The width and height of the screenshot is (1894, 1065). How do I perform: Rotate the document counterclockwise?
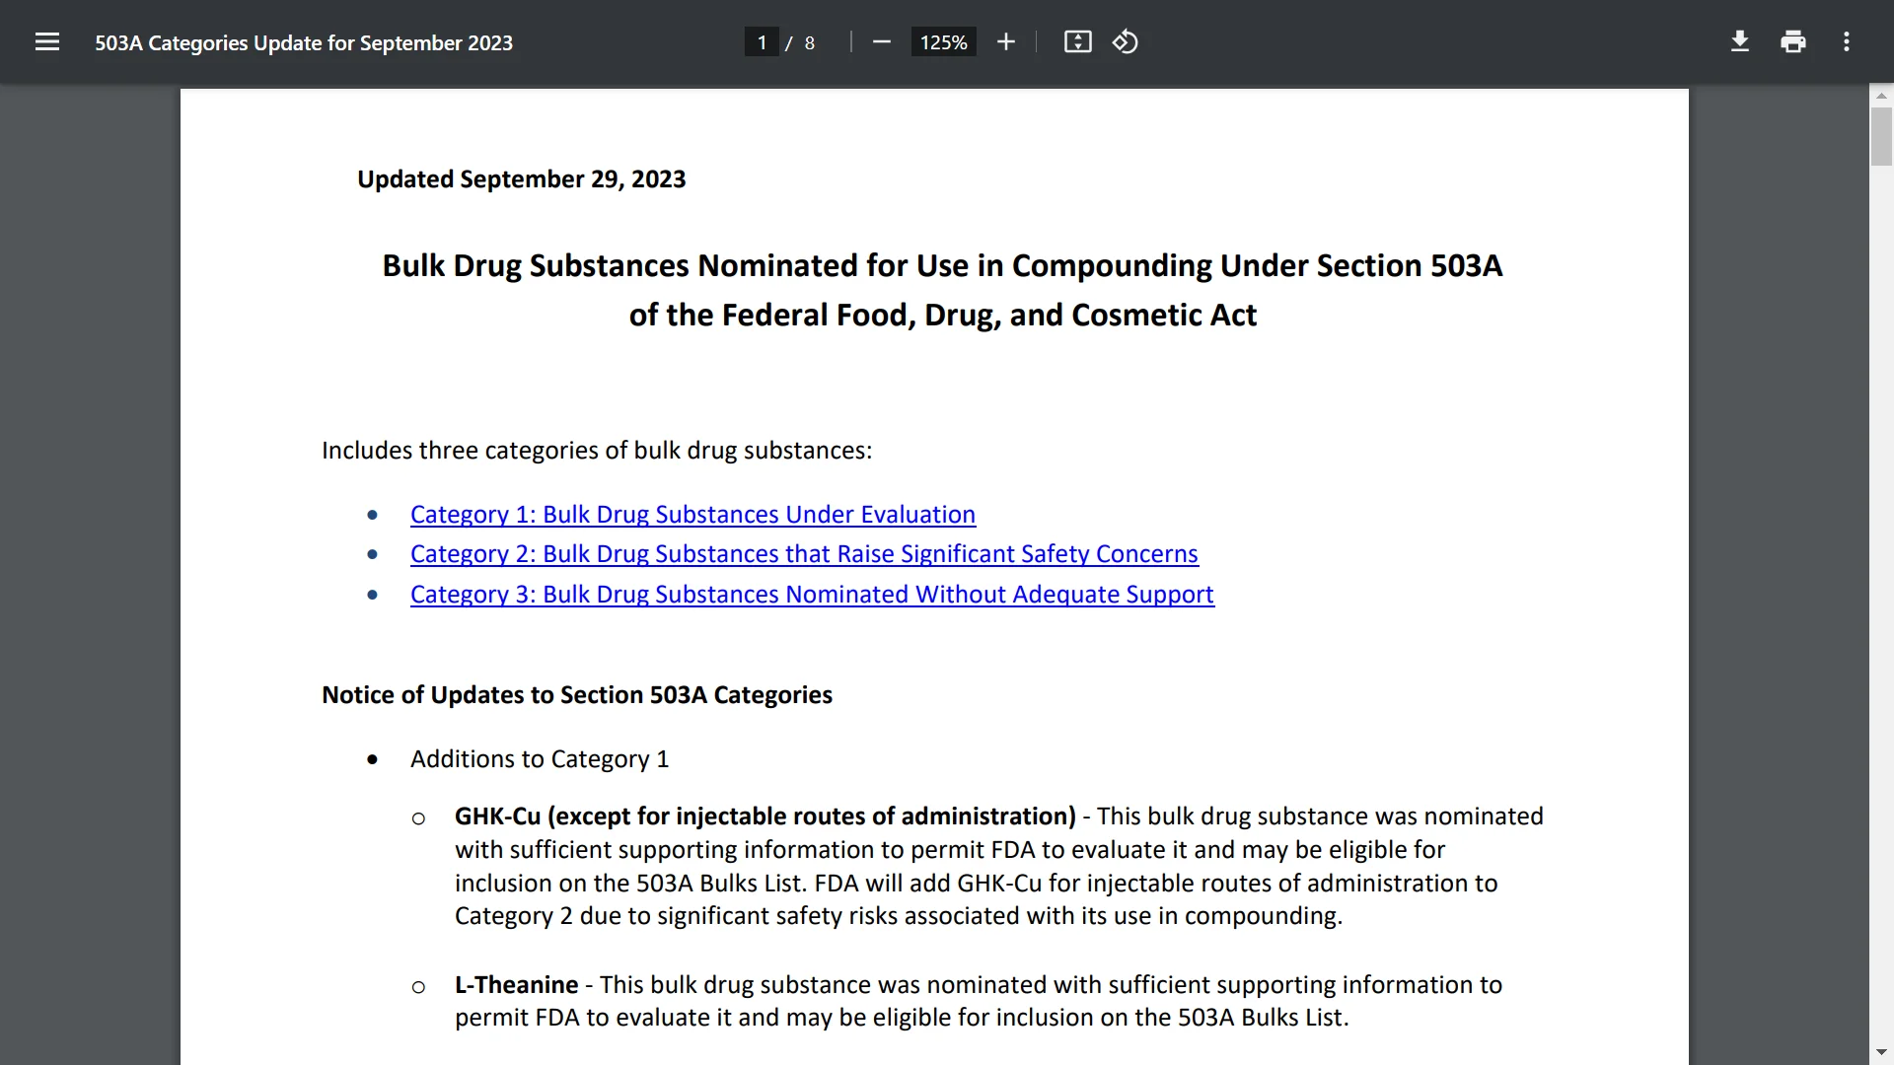[x=1126, y=42]
